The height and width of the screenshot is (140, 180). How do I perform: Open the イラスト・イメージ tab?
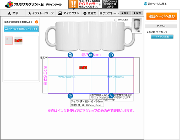point(41,13)
